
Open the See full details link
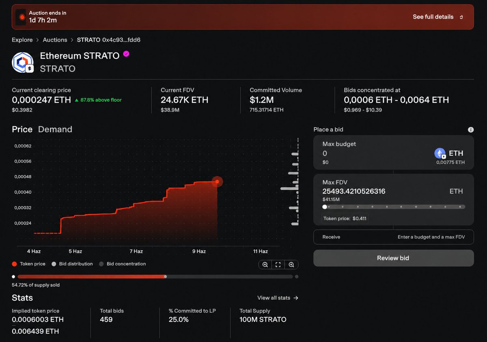[433, 17]
